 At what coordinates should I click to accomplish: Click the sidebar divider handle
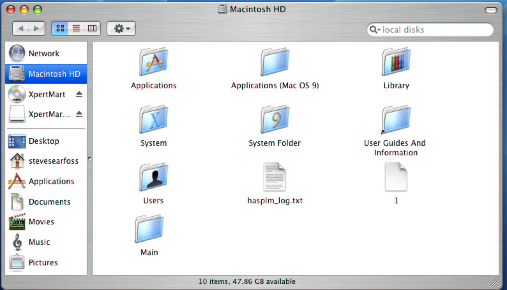pyautogui.click(x=90, y=158)
